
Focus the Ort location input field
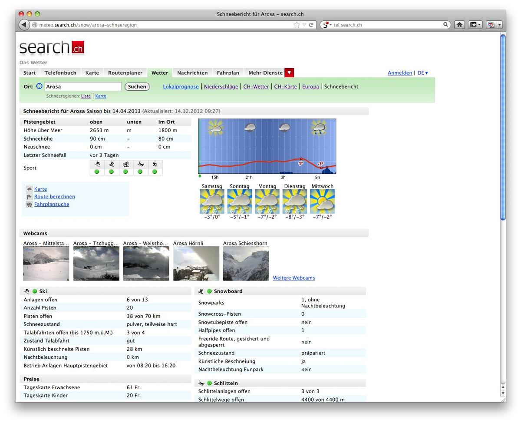click(83, 86)
